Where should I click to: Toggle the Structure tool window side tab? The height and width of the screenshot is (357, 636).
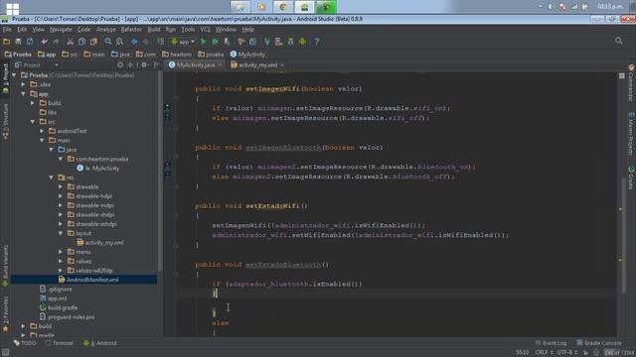click(5, 121)
